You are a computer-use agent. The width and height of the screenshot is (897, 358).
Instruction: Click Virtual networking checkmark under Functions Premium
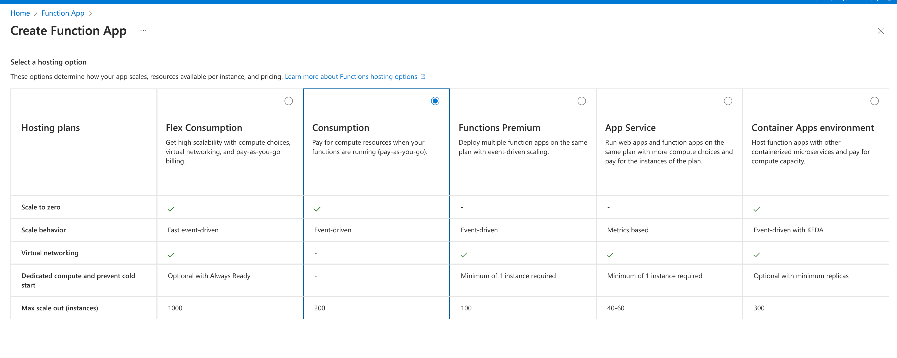(x=464, y=255)
